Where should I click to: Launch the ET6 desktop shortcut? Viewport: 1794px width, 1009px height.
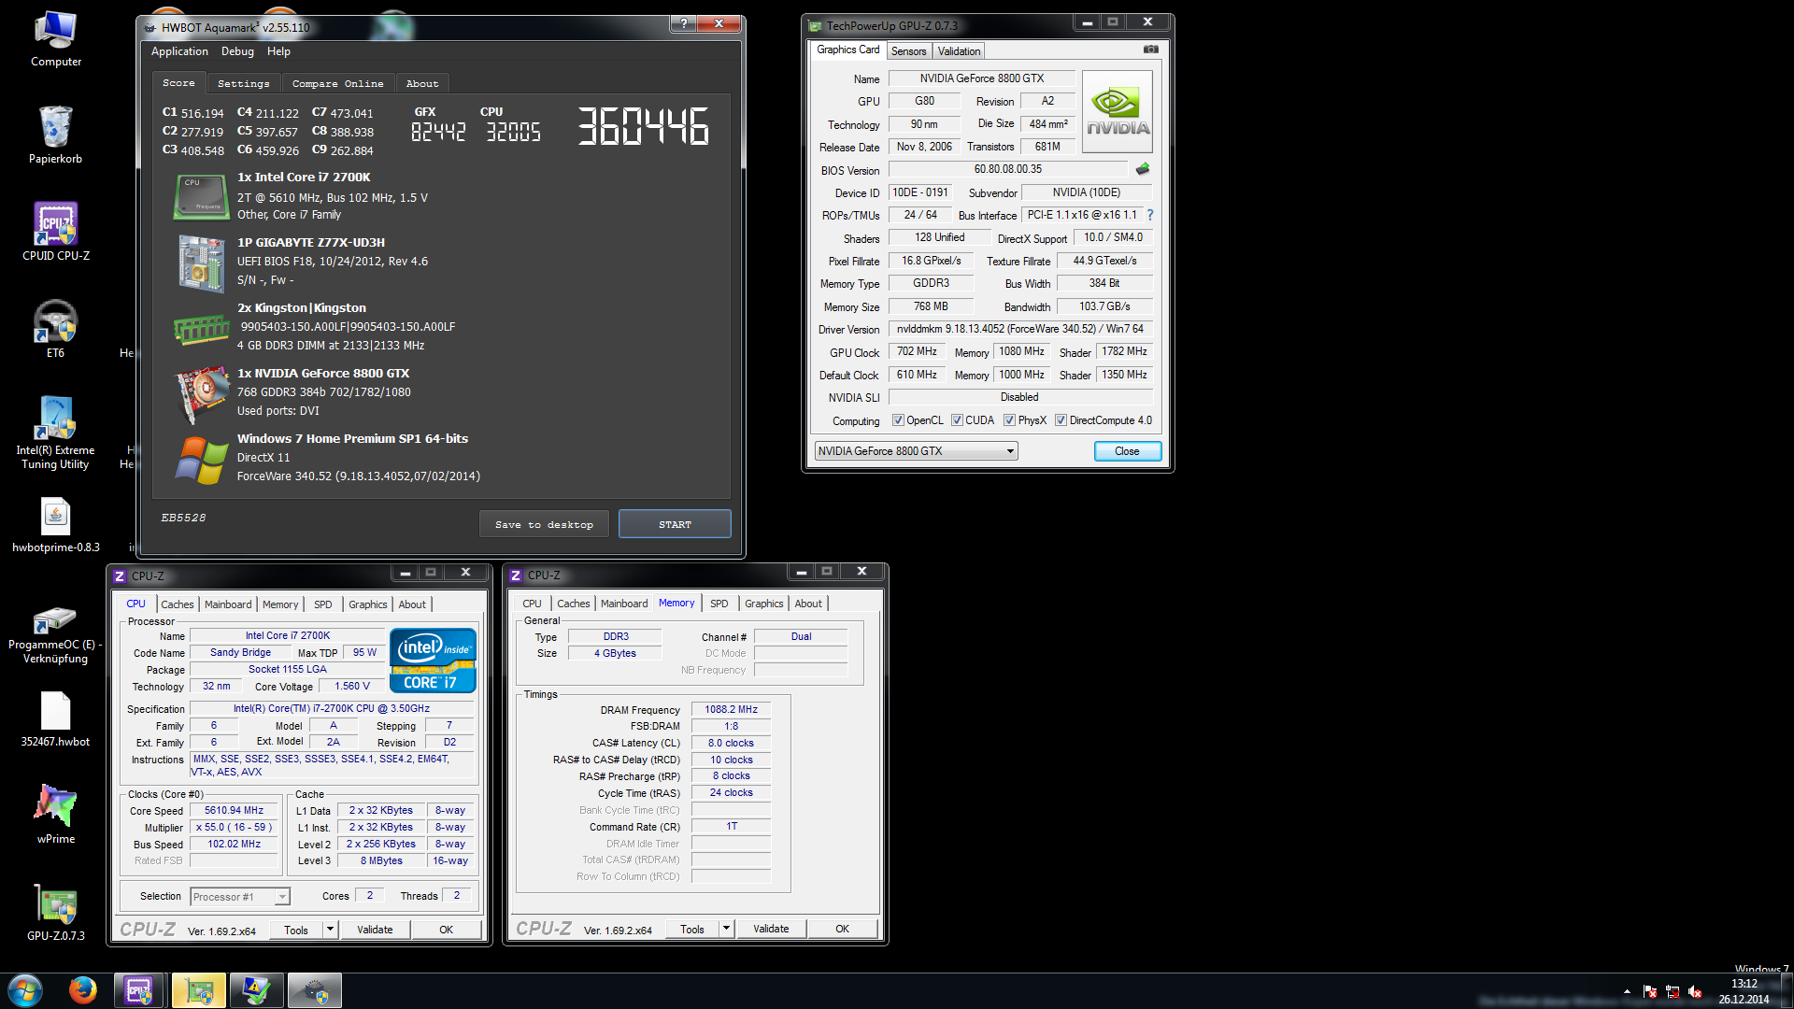(x=56, y=329)
